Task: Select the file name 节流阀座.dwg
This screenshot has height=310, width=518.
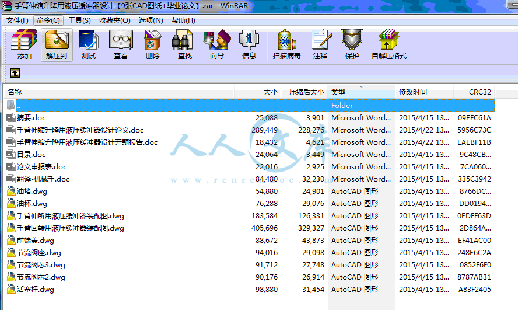Action: [x=39, y=252]
